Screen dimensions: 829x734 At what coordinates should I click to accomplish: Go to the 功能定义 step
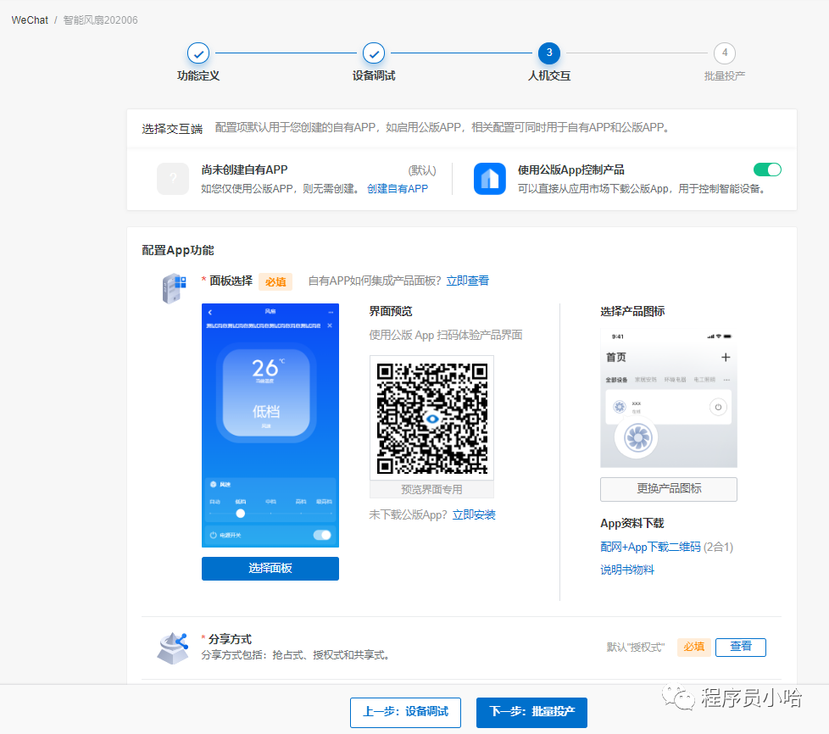198,53
